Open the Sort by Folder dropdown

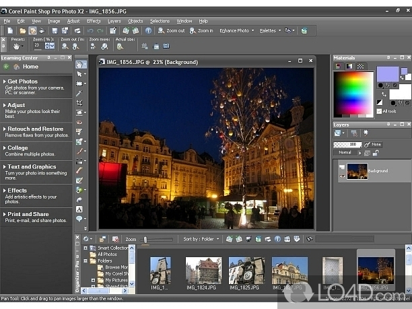point(200,239)
